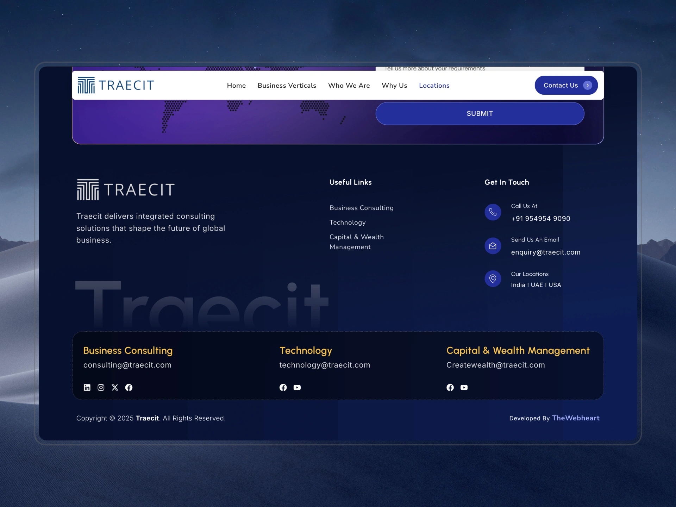The width and height of the screenshot is (676, 507).
Task: Click the X (Twitter) social icon
Action: [115, 387]
